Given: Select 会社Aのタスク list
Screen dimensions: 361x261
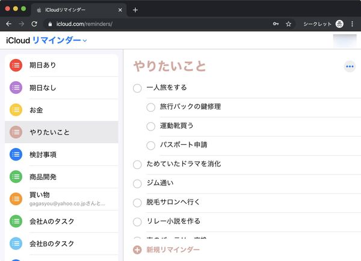Looking at the screenshot, I should coord(61,221).
